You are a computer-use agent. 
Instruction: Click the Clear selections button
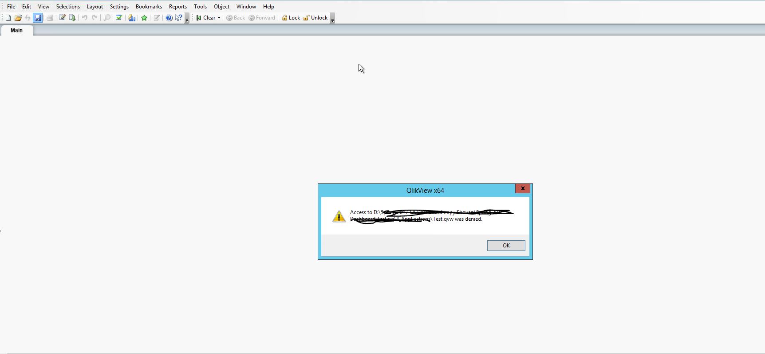point(206,18)
